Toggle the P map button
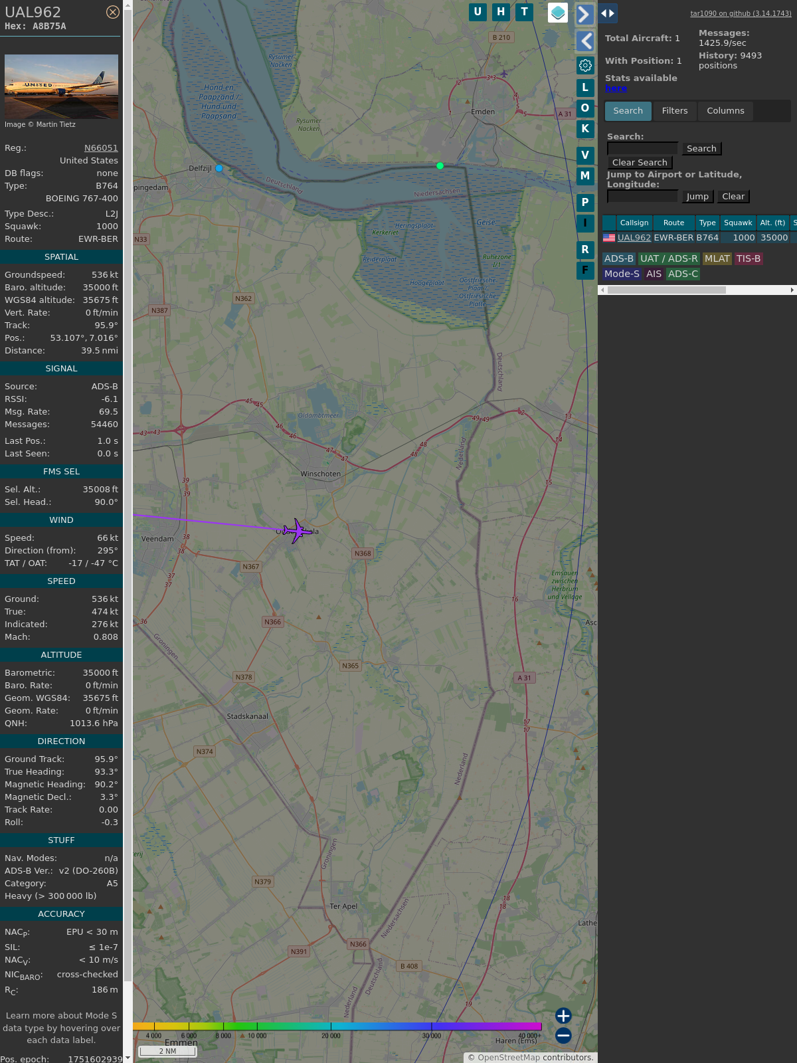 [585, 202]
